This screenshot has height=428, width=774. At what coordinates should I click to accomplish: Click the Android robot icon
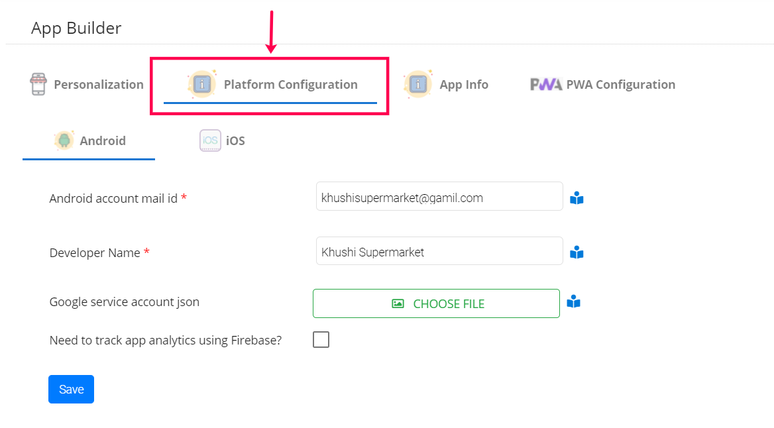tap(64, 140)
